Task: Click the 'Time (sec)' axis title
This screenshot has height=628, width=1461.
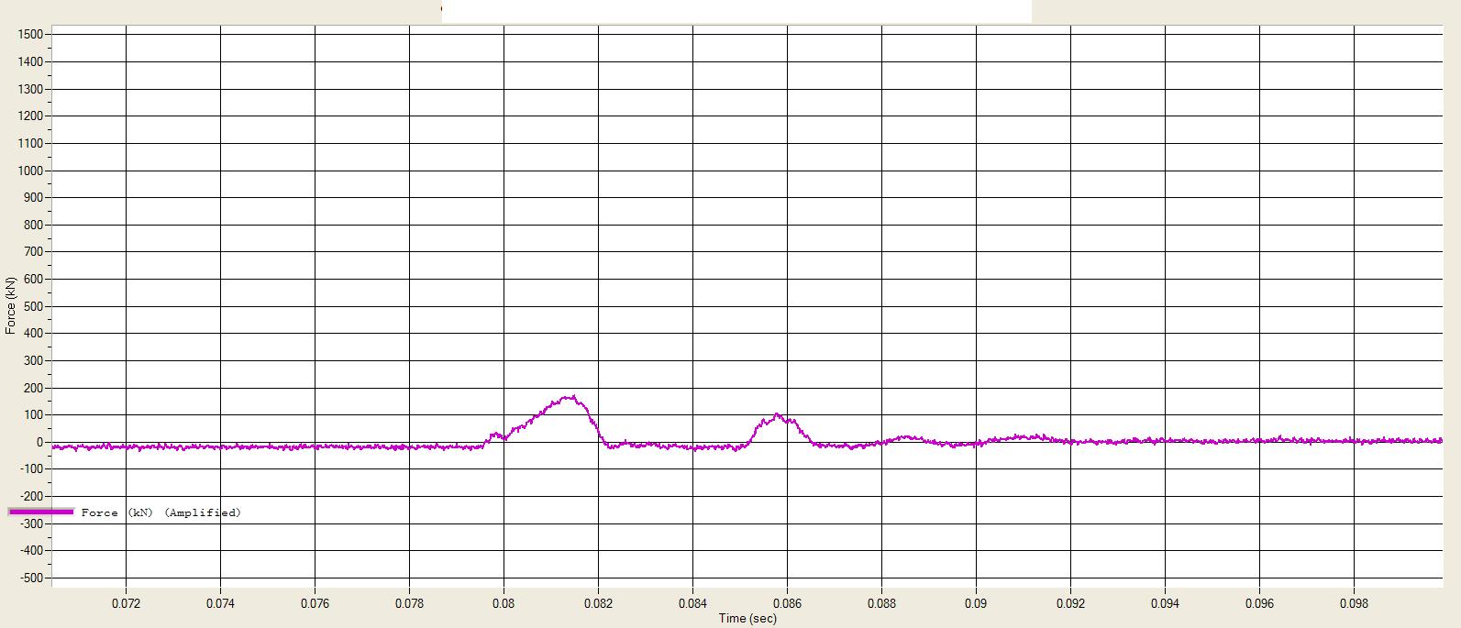Action: (x=747, y=618)
